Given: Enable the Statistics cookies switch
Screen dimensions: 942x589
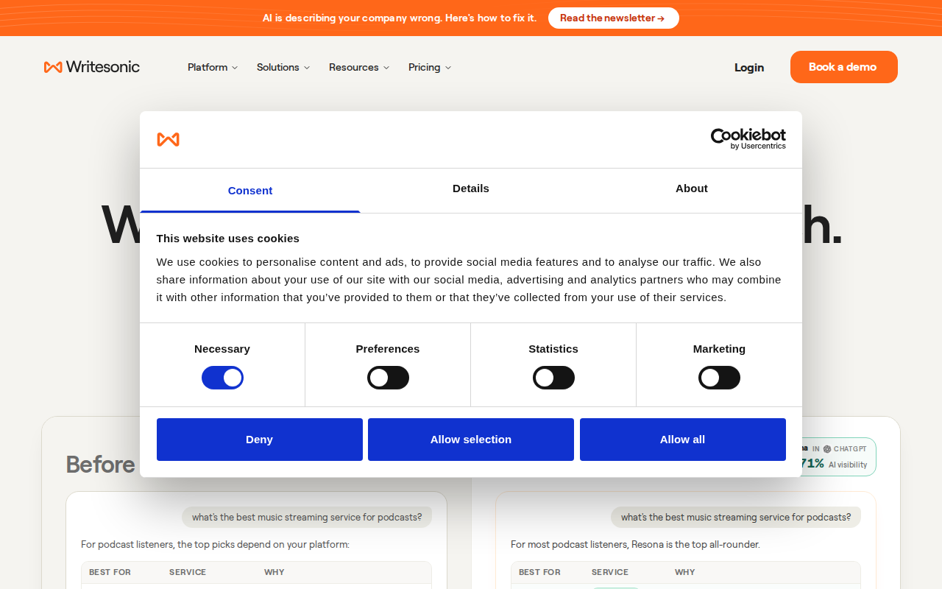Looking at the screenshot, I should click(x=553, y=378).
